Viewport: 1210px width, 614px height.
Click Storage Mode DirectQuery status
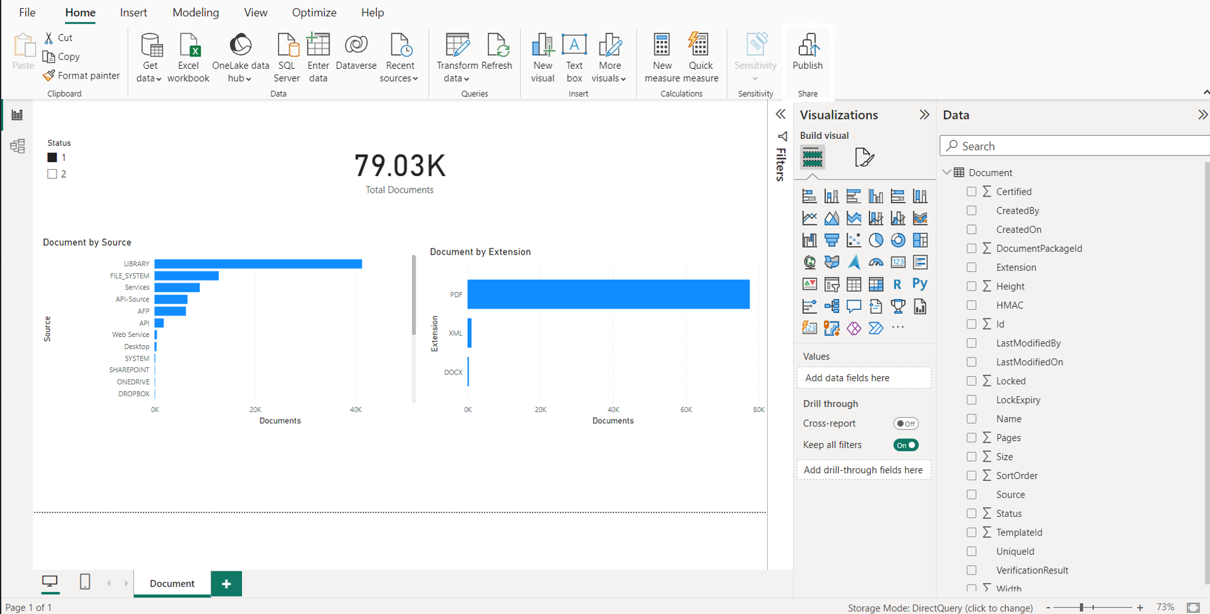[940, 608]
